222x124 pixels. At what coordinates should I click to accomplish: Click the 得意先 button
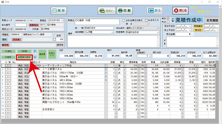pyautogui.click(x=5, y=35)
